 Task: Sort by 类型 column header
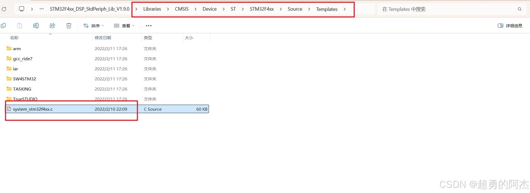coord(148,38)
